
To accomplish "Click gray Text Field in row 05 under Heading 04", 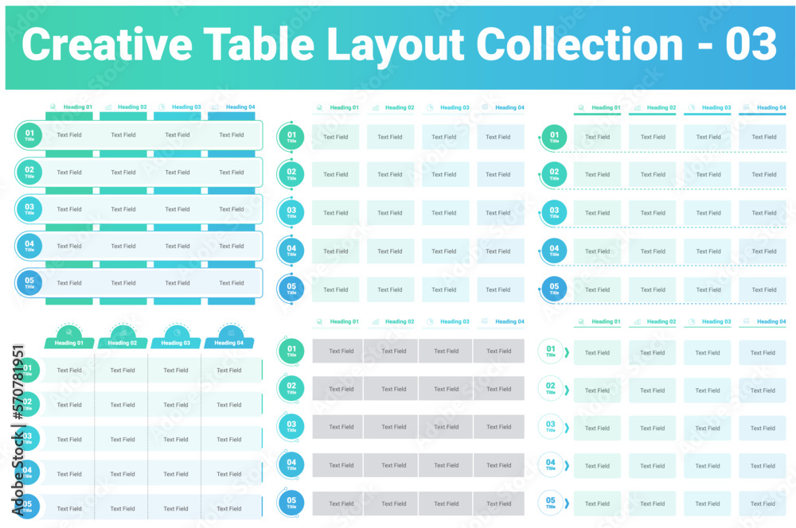I will click(499, 503).
